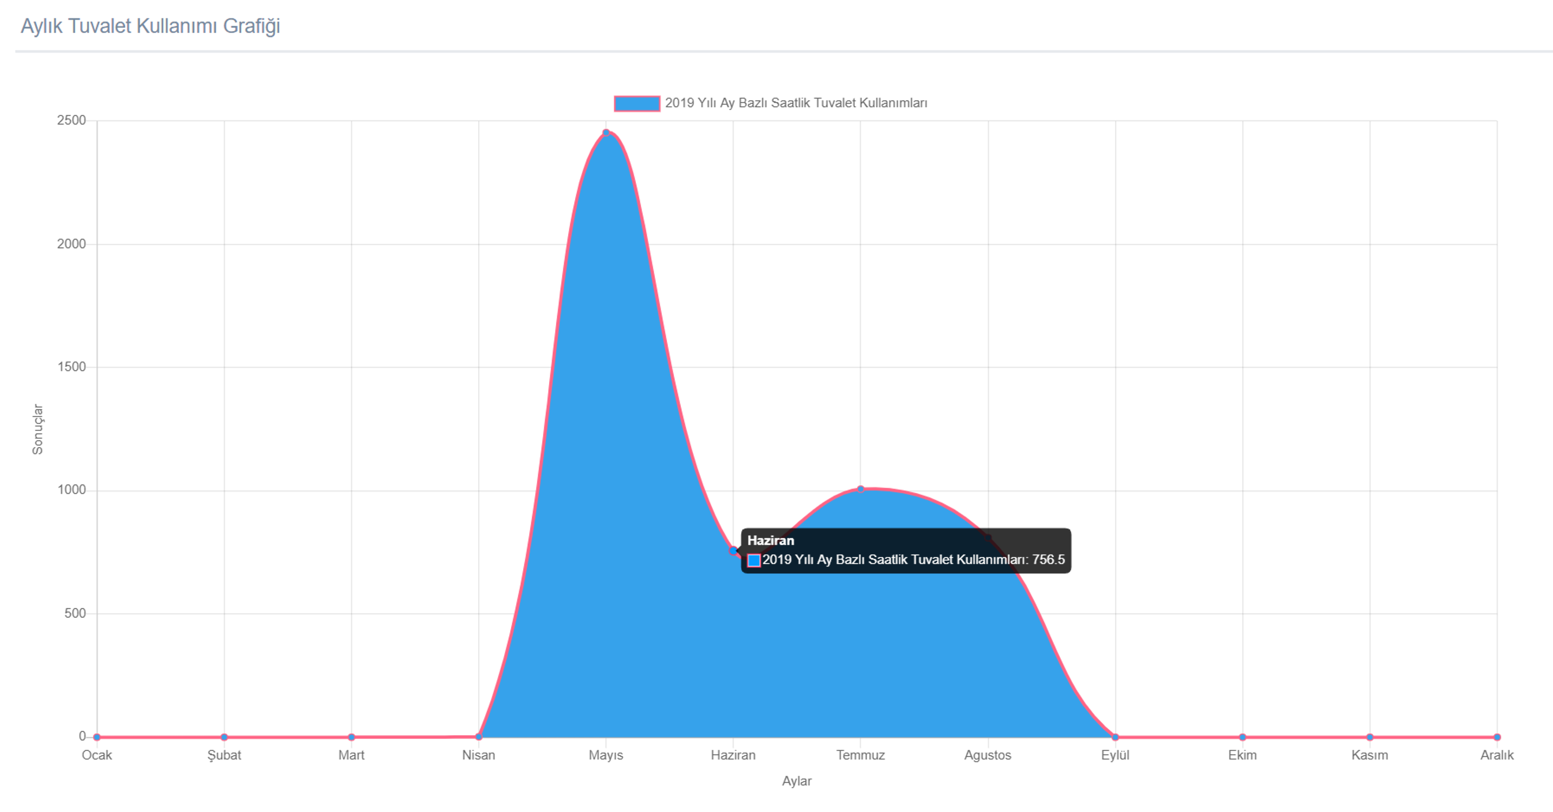Click the legend label '2019 Yılı Ay Bazlı Saatlik Tuvalet Kullanımları'

pyautogui.click(x=796, y=103)
